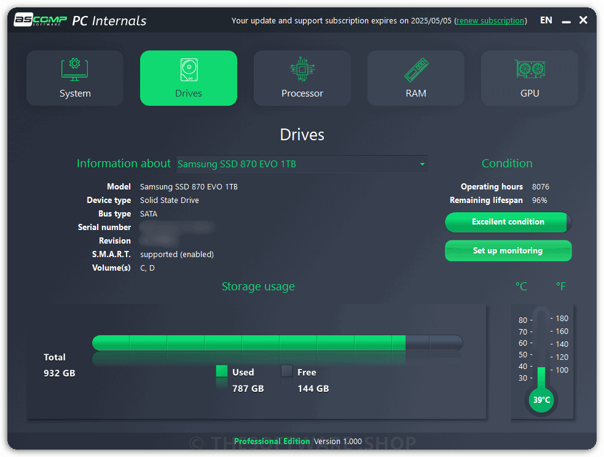Click the thermometer 39°C bulb
The width and height of the screenshot is (604, 457).
(541, 400)
